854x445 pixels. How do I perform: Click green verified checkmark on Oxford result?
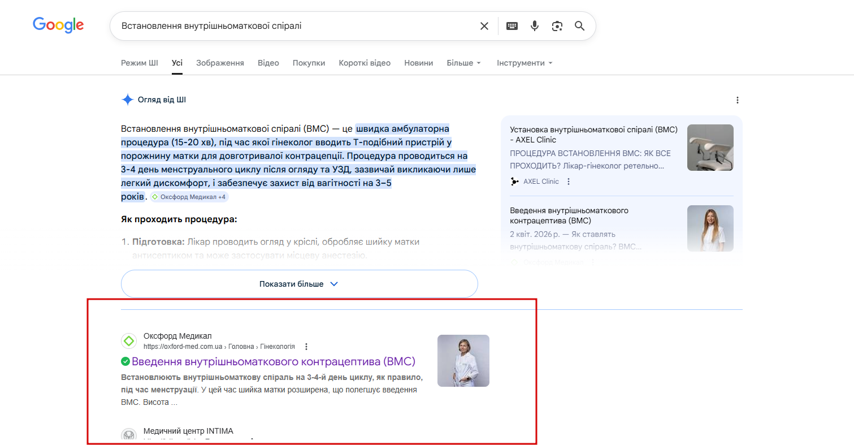[x=125, y=361]
